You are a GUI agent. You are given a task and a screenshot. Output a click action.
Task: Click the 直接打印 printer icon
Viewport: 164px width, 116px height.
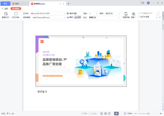click(6, 13)
